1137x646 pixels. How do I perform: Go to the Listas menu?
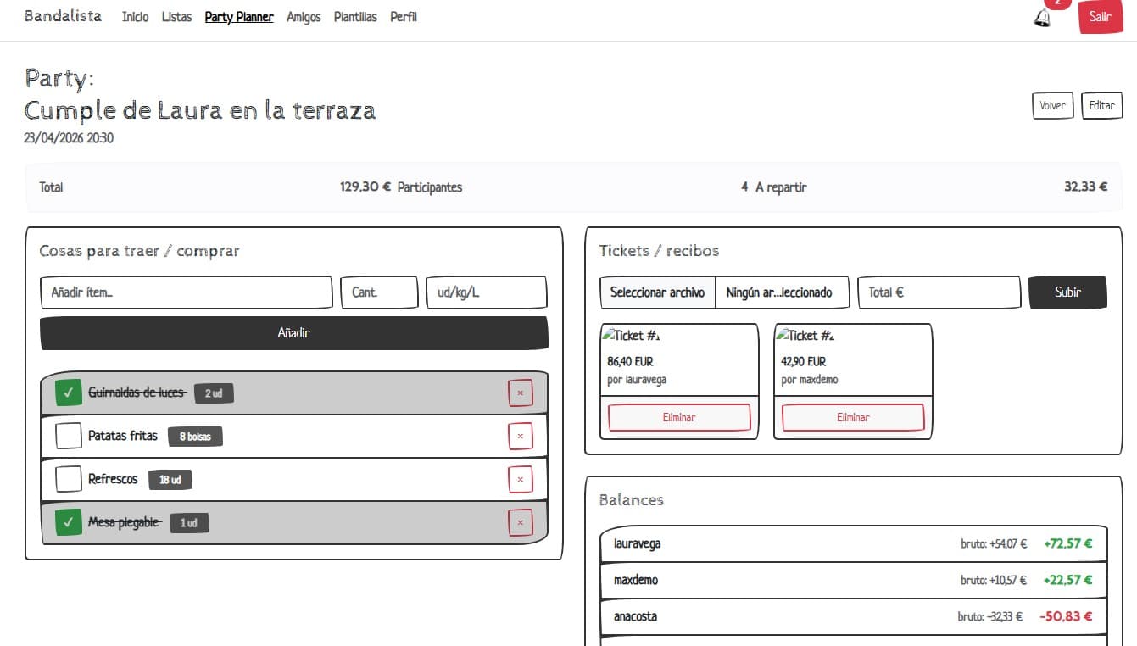[176, 17]
